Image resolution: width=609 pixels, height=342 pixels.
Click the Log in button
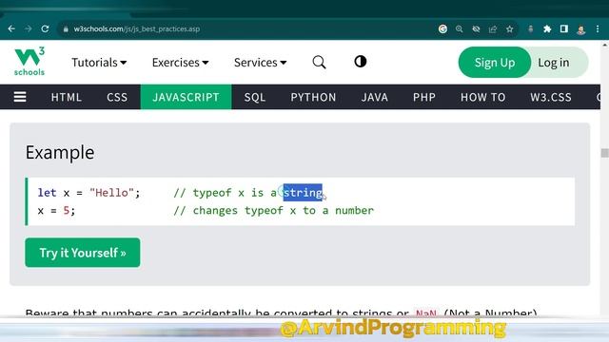pos(554,63)
